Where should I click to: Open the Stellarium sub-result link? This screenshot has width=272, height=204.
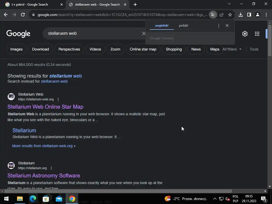(x=24, y=130)
